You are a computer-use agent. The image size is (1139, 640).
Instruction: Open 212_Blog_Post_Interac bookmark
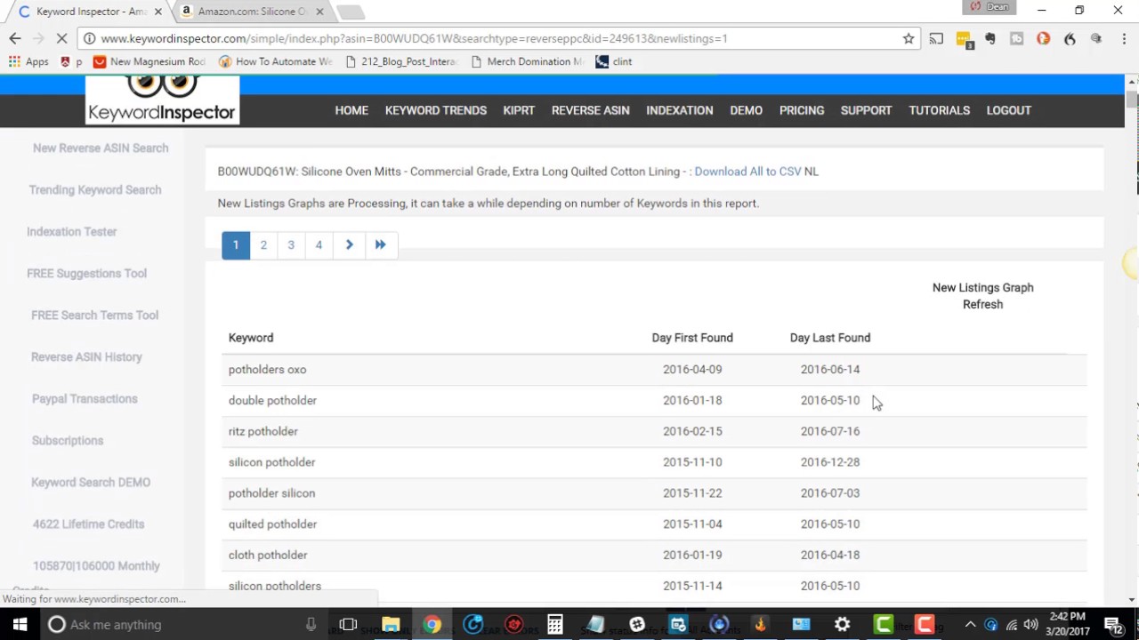point(401,61)
